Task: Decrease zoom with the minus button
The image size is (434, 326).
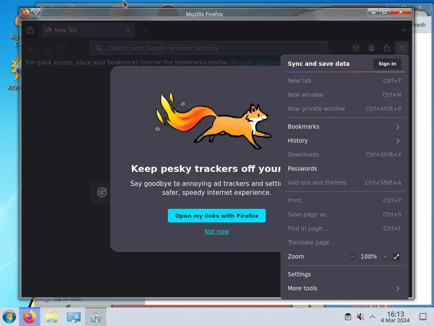Action: [352, 257]
